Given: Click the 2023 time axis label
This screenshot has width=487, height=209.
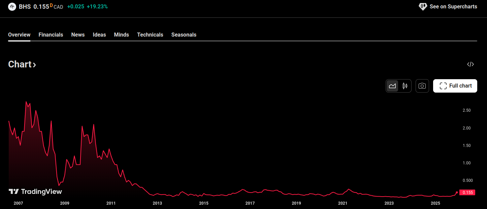Looking at the screenshot, I should tap(389, 203).
